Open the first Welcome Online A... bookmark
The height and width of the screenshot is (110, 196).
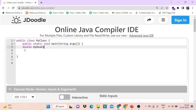[13, 13]
